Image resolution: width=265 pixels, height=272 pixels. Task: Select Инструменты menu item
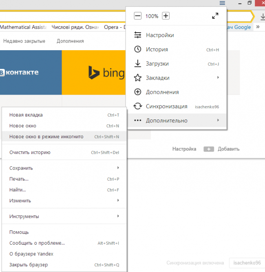(64, 216)
